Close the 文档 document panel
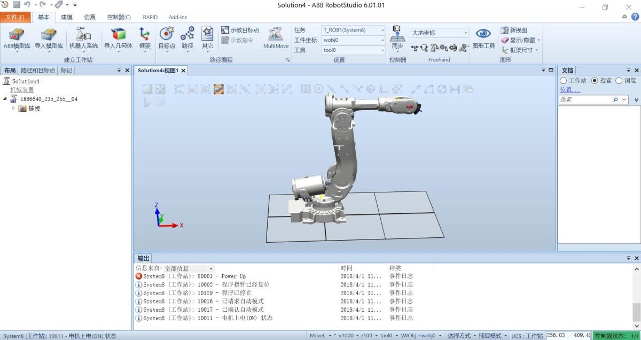641x340 pixels. pos(636,70)
